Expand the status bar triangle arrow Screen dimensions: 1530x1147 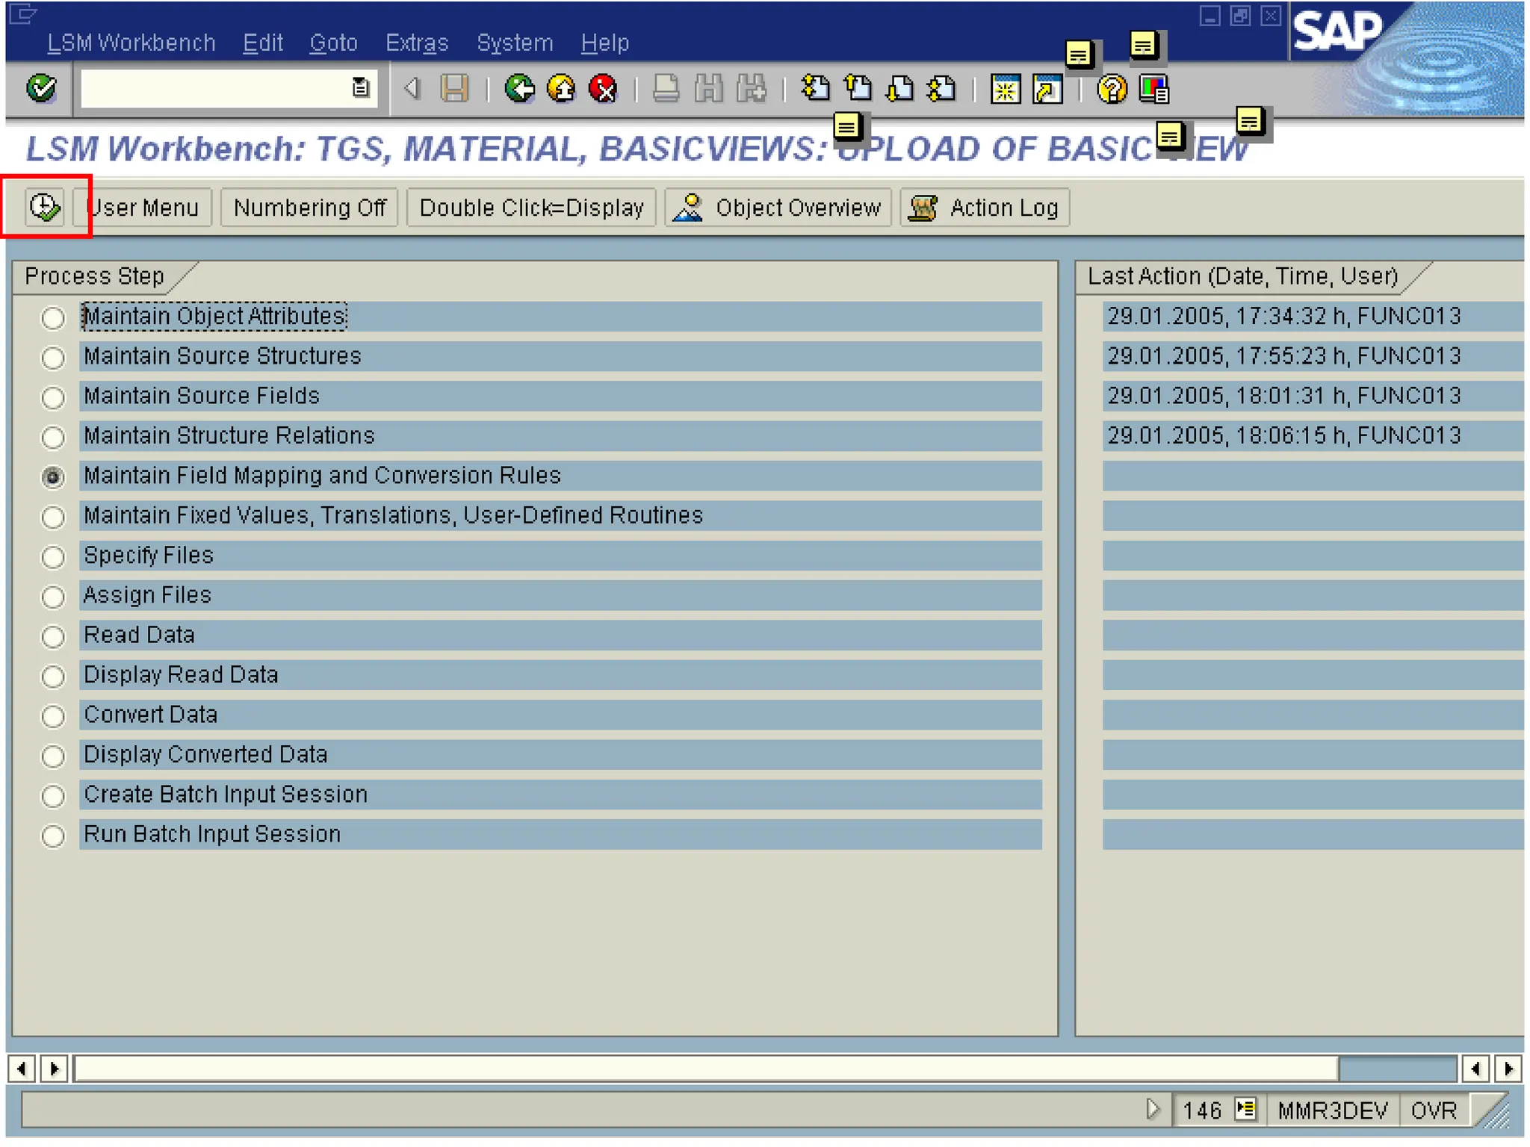1153,1109
